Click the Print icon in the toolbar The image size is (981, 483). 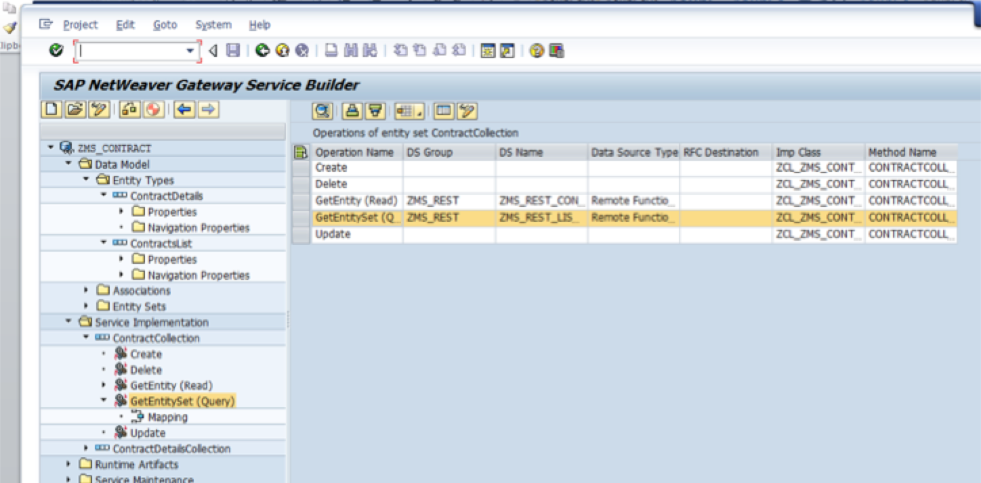click(331, 50)
